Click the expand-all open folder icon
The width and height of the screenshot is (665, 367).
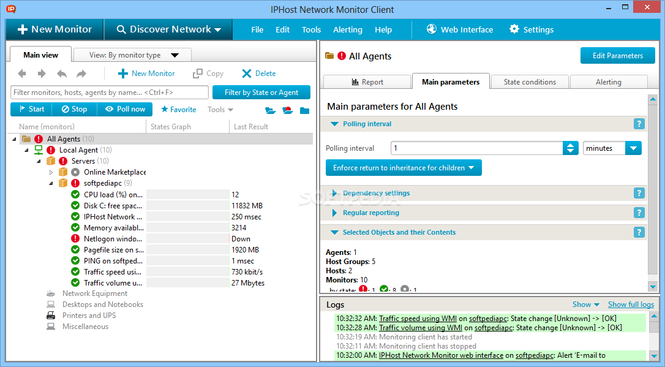[x=270, y=110]
